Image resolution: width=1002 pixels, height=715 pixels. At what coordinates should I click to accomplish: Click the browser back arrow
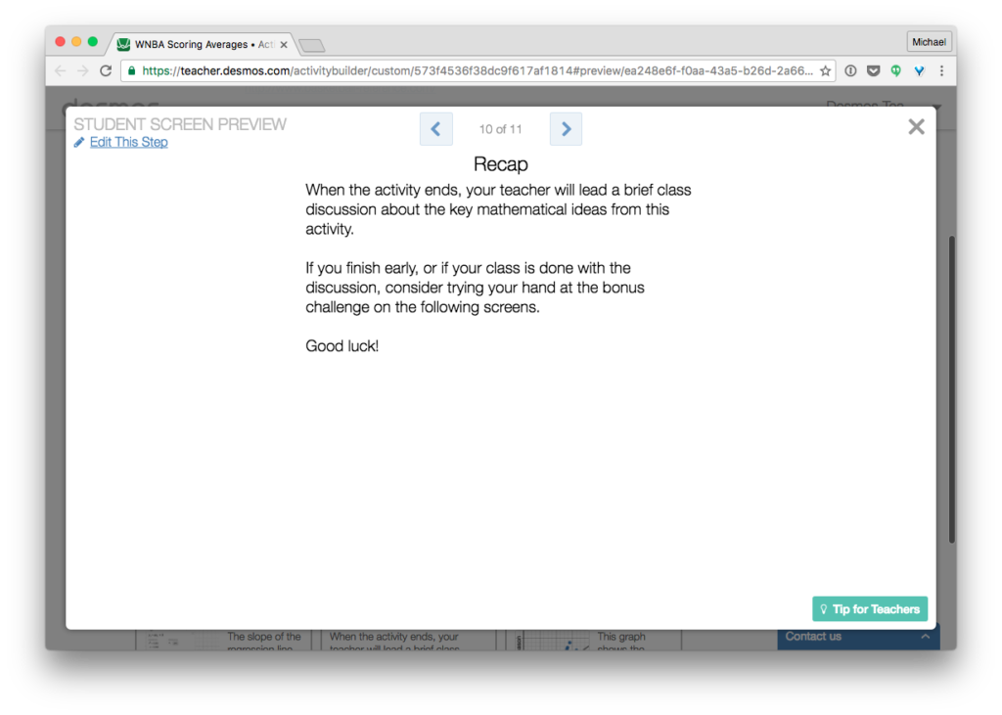pos(60,69)
